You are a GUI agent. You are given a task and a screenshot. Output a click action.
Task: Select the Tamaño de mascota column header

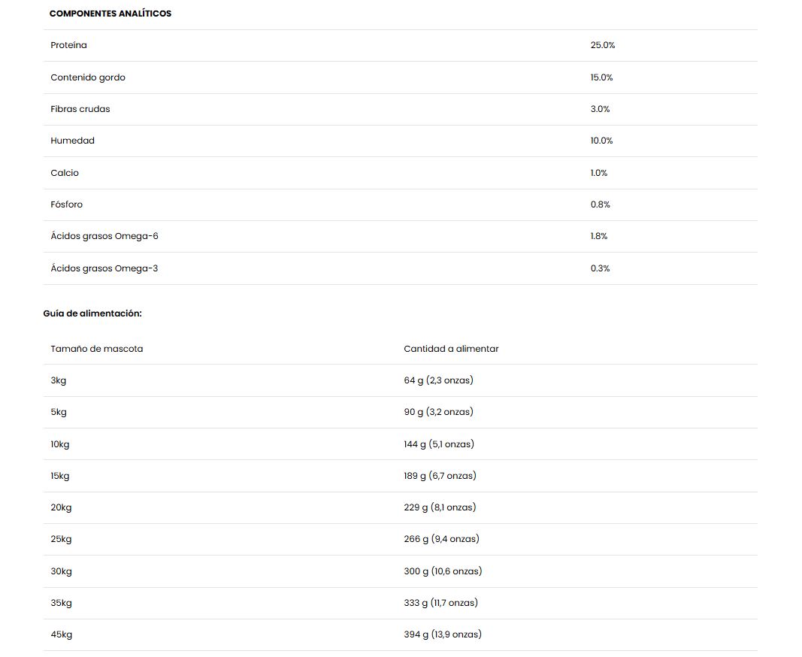[97, 349]
